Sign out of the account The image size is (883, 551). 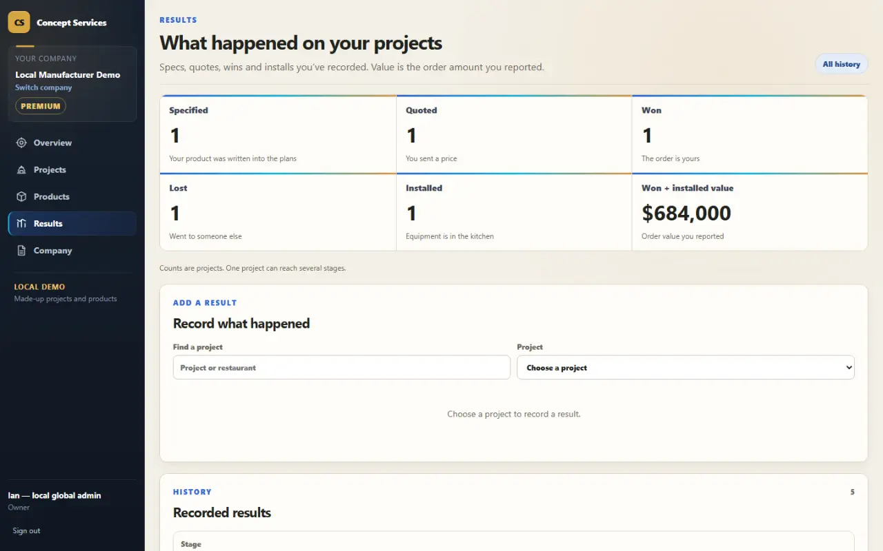26,530
